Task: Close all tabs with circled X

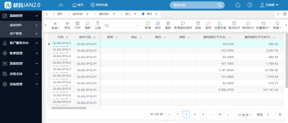Action: coord(285,14)
